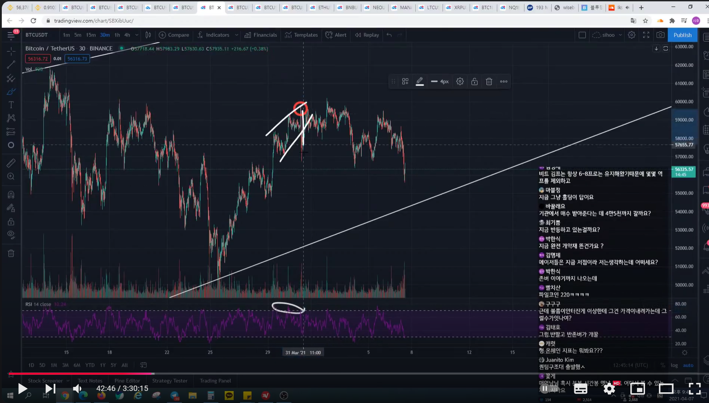
Task: Open the TradingView hamburger menu
Action: [11, 35]
